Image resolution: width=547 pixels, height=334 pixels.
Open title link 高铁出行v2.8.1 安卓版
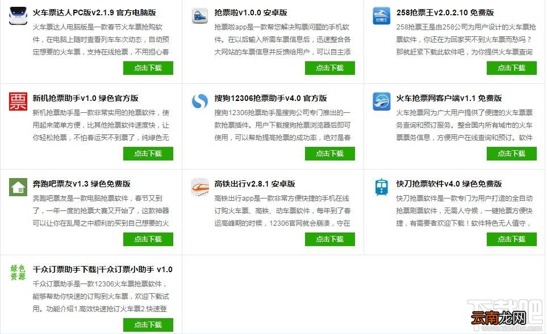pos(254,184)
